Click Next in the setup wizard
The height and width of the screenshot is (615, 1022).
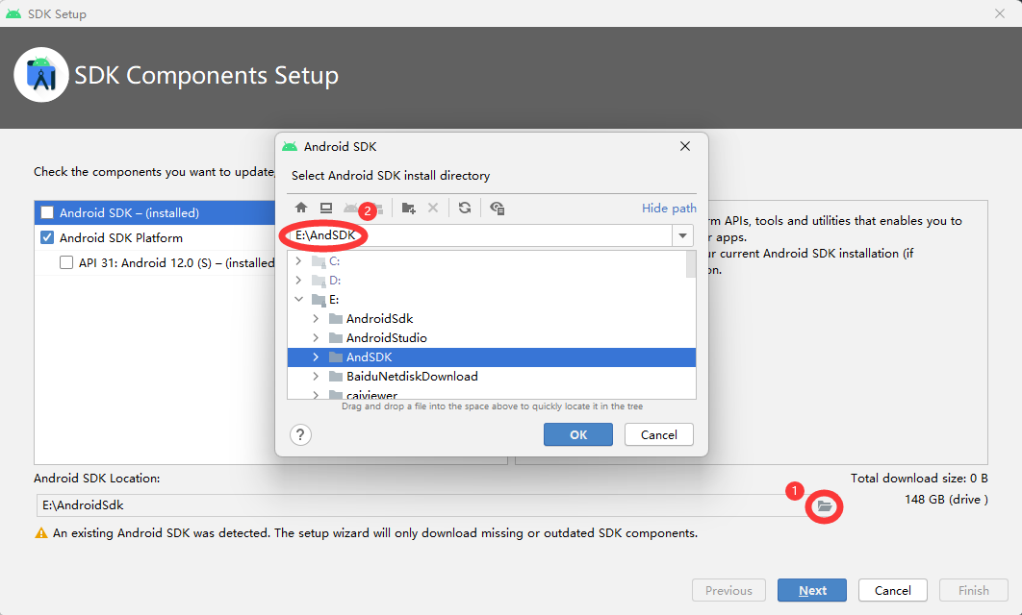811,590
